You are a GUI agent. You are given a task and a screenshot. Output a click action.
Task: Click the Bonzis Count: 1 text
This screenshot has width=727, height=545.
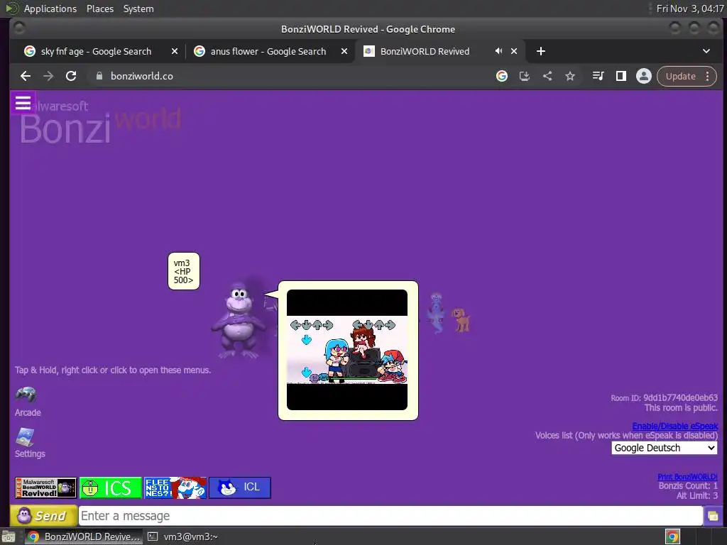[x=687, y=485]
